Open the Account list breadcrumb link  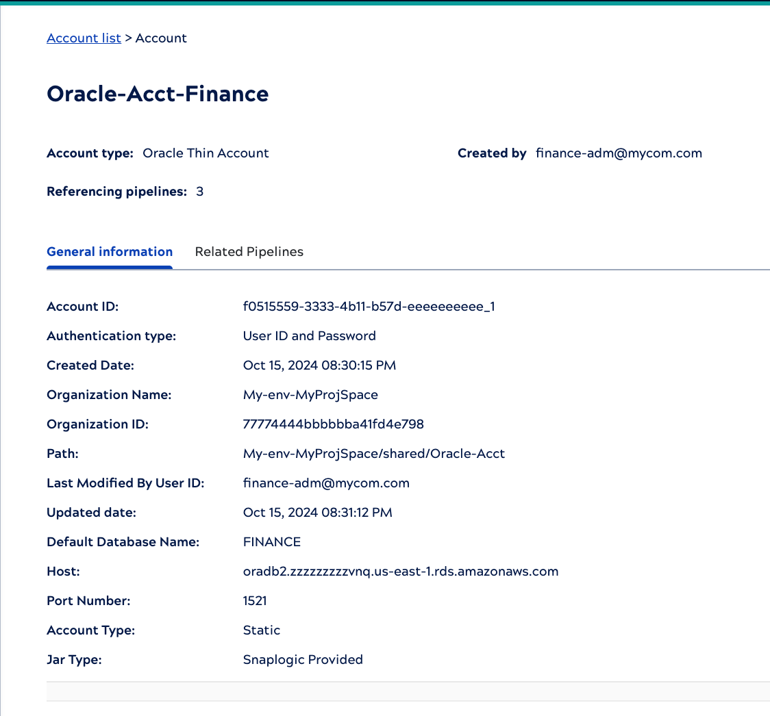(x=84, y=38)
